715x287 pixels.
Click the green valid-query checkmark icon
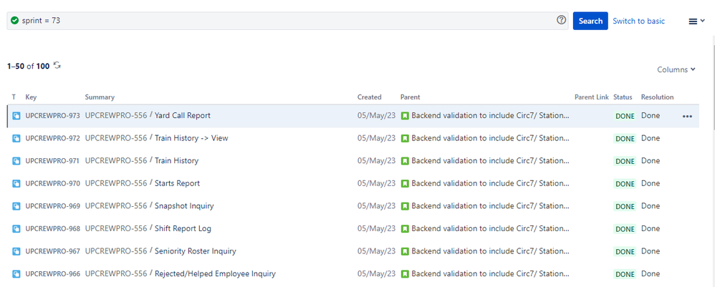[14, 21]
